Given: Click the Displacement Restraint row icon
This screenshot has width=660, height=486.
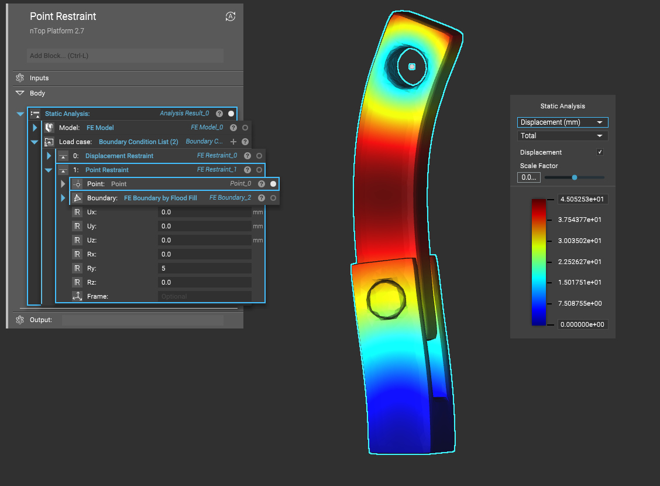Looking at the screenshot, I should 63,156.
